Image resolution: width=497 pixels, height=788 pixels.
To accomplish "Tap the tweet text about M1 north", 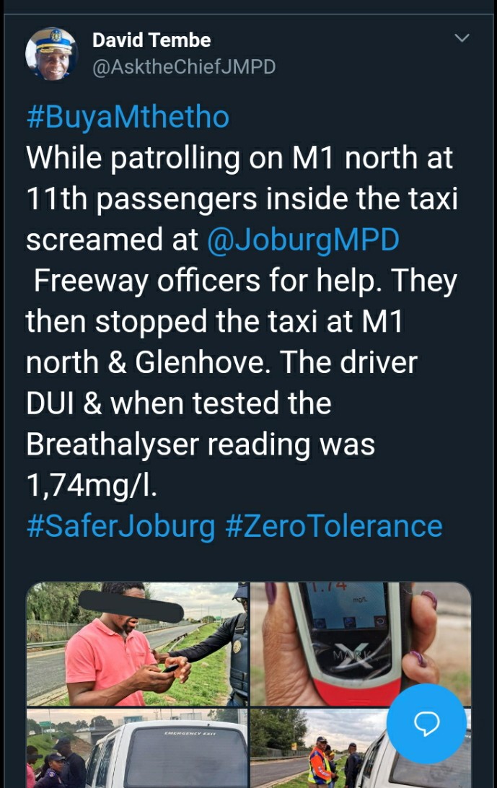I will tap(242, 322).
